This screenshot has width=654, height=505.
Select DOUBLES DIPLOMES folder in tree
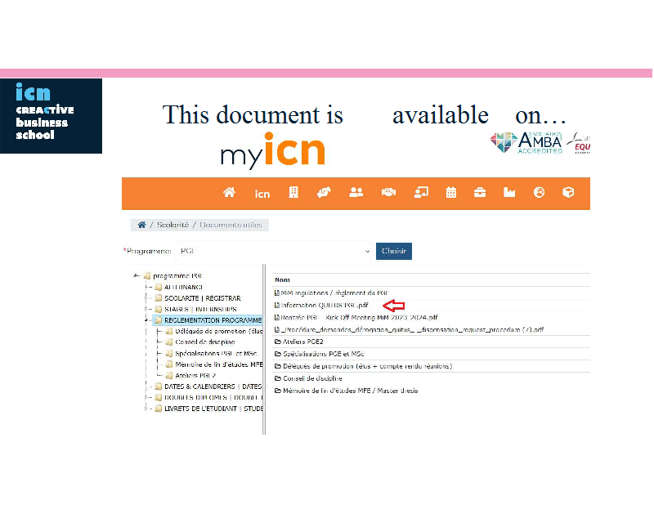coord(208,397)
